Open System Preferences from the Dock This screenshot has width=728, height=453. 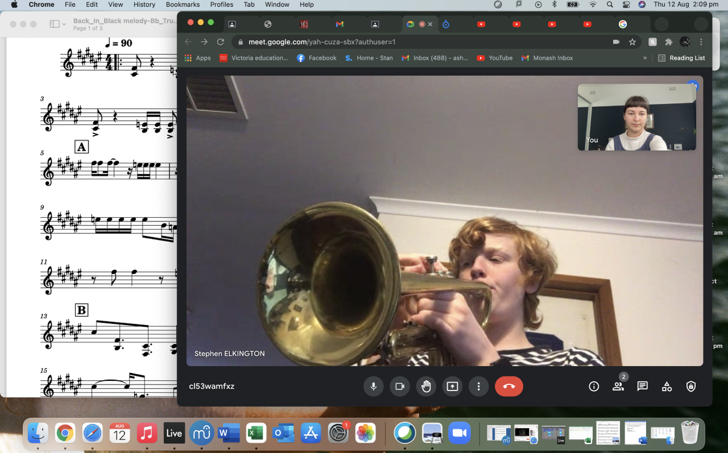click(338, 433)
